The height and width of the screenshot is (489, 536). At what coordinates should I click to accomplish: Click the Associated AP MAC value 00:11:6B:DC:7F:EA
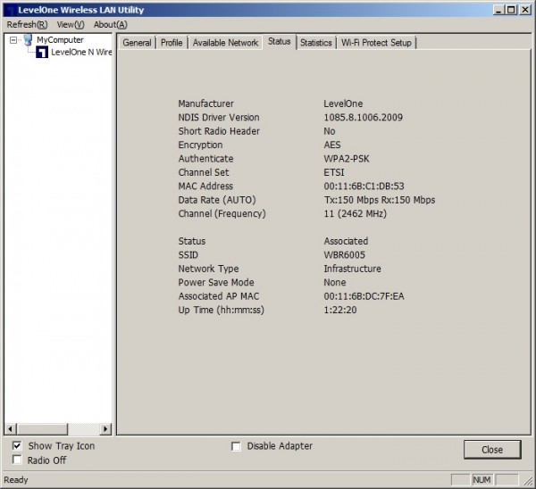(x=364, y=296)
